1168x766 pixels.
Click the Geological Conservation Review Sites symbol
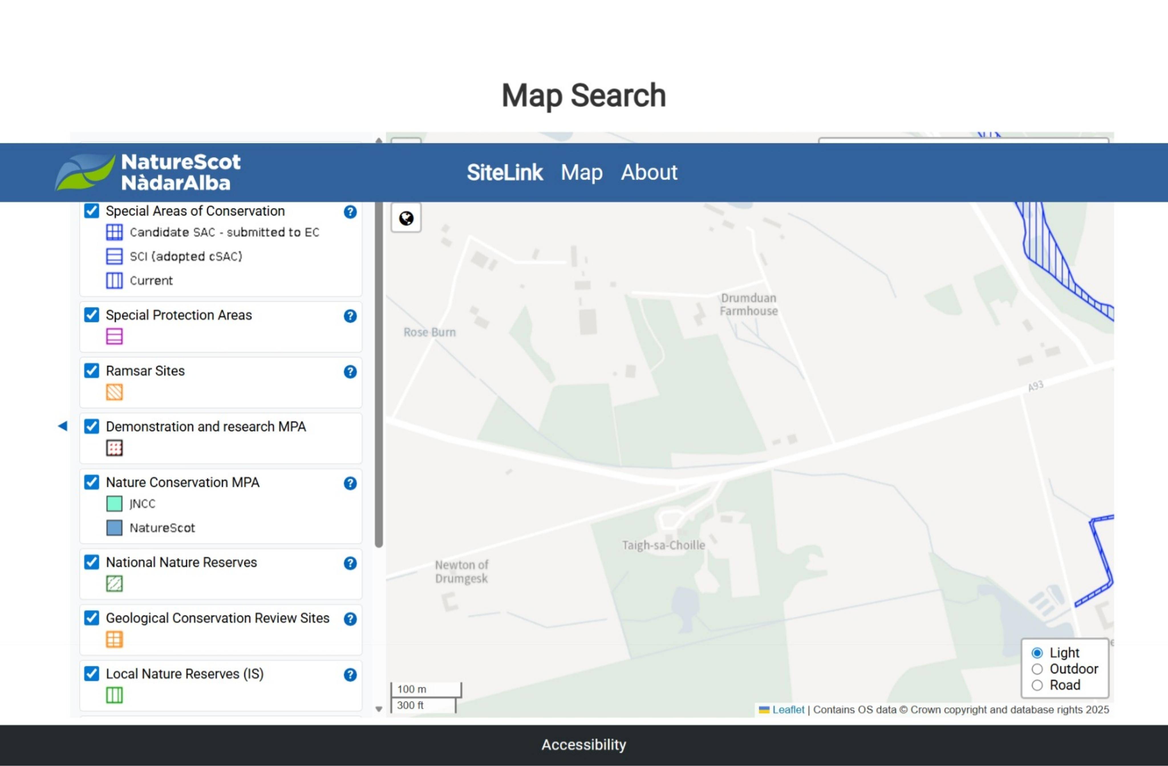114,639
